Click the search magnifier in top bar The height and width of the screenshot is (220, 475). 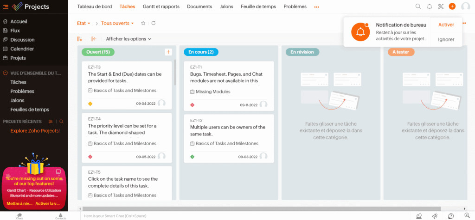[x=418, y=6]
